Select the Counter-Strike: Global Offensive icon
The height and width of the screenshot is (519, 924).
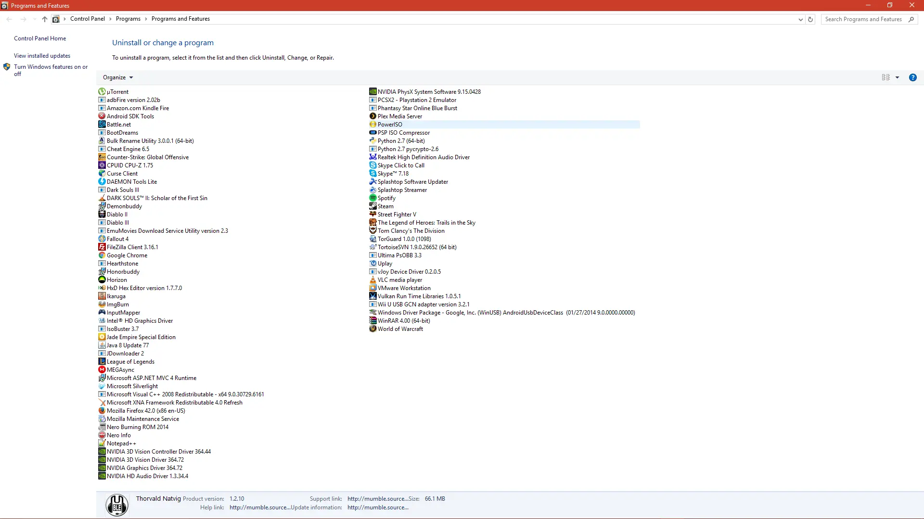pos(102,157)
